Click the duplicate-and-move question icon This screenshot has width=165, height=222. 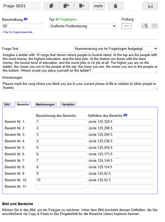tap(67, 6)
